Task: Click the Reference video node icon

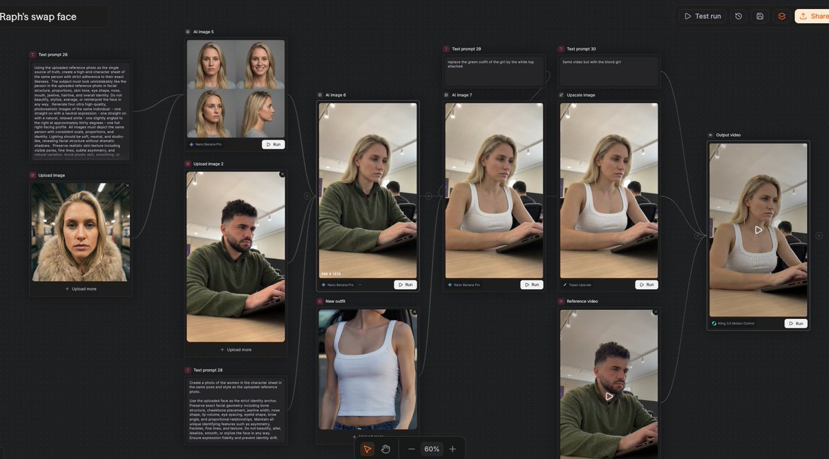Action: point(561,301)
